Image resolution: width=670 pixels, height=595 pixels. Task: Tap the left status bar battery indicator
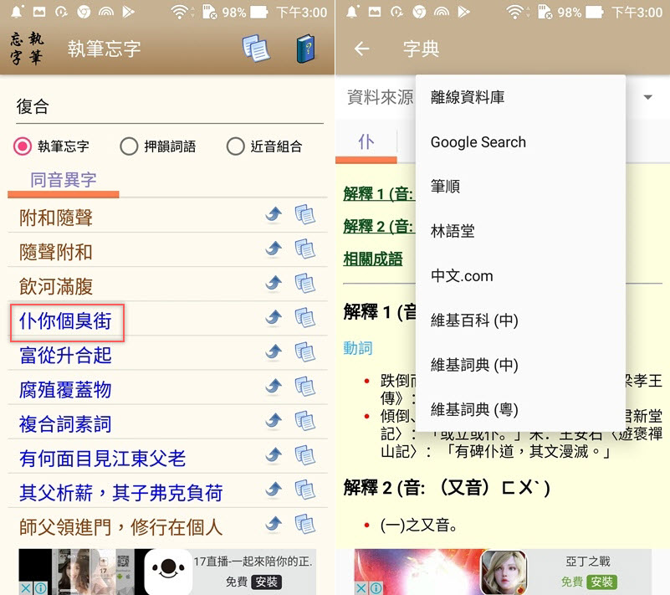[259, 12]
